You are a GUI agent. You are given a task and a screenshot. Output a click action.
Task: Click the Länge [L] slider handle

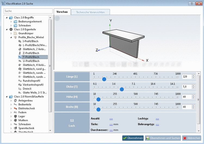(104, 79)
